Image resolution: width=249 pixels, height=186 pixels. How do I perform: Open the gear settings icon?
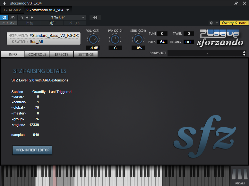coord(211,23)
